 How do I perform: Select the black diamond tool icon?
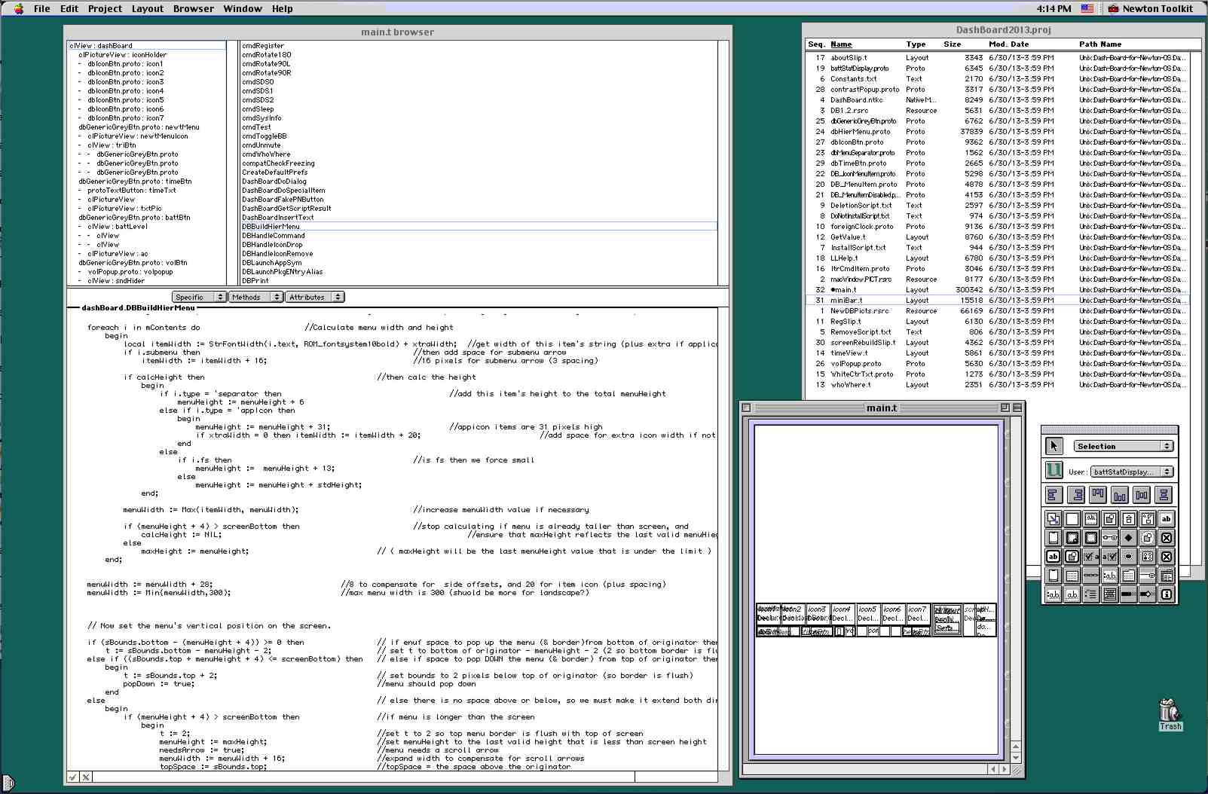click(x=1129, y=538)
